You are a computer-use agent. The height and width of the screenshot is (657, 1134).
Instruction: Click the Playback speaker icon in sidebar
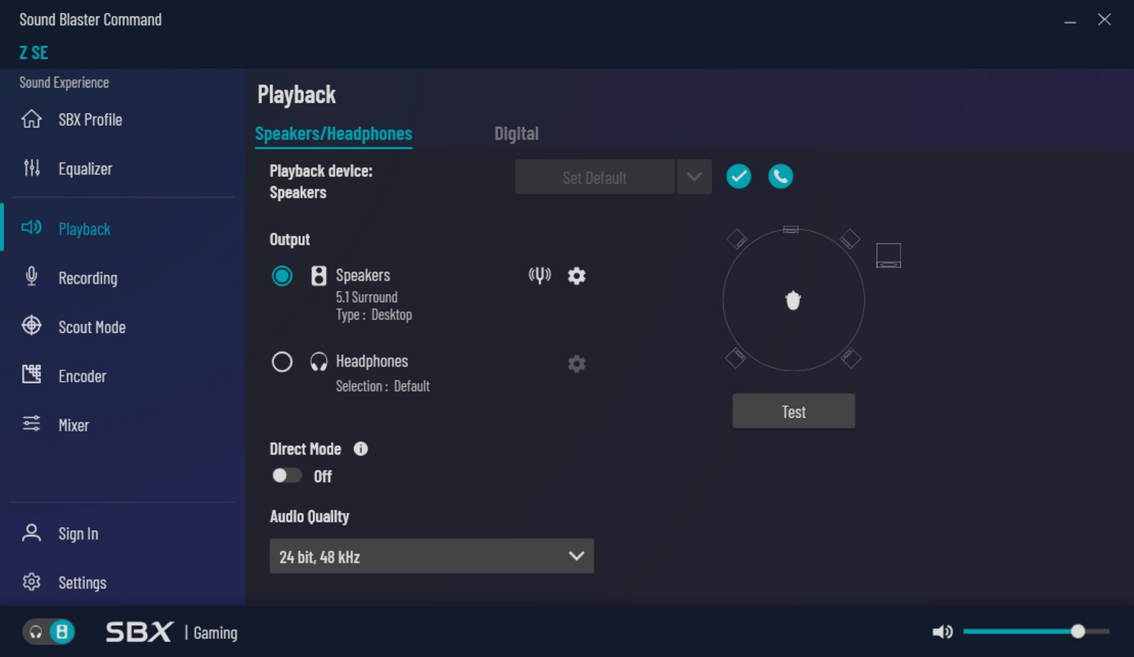coord(31,227)
